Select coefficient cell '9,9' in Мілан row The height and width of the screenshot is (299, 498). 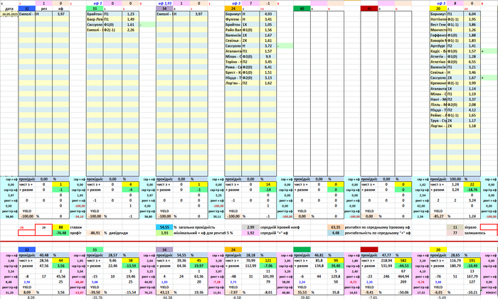[x=268, y=56]
